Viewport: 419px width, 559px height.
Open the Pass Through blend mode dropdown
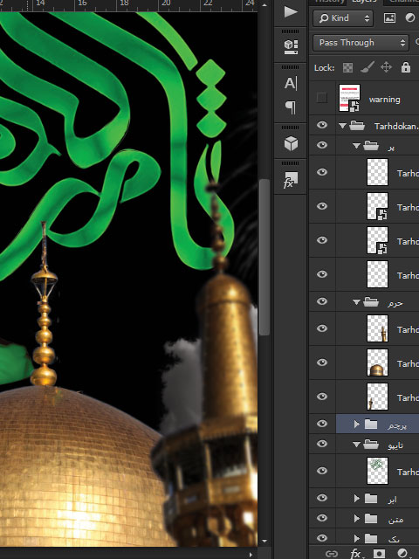[x=361, y=43]
